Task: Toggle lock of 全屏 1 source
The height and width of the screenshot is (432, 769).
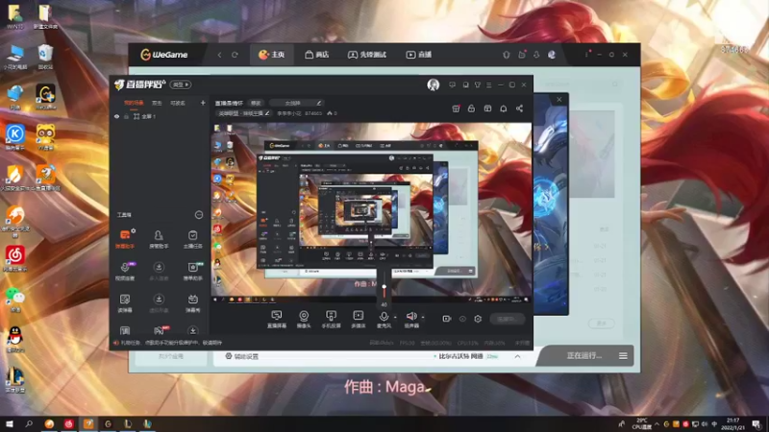Action: coord(127,116)
